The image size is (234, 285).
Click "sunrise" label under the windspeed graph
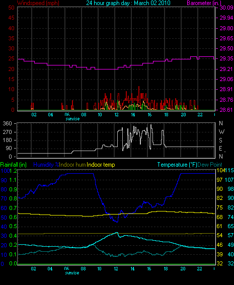point(72,119)
